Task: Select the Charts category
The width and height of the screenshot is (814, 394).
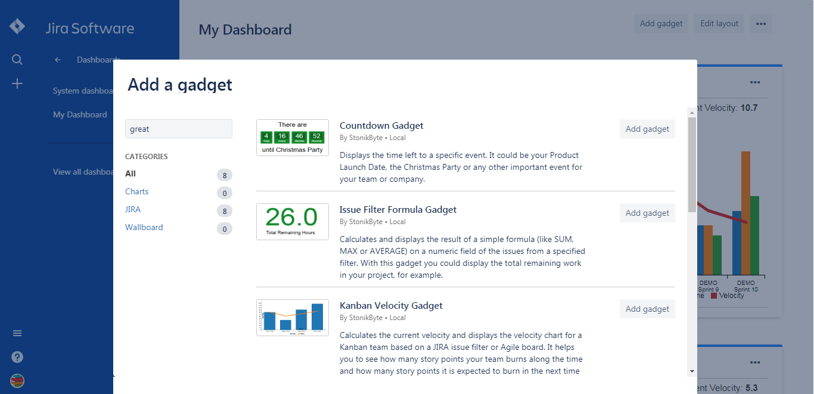Action: point(136,191)
